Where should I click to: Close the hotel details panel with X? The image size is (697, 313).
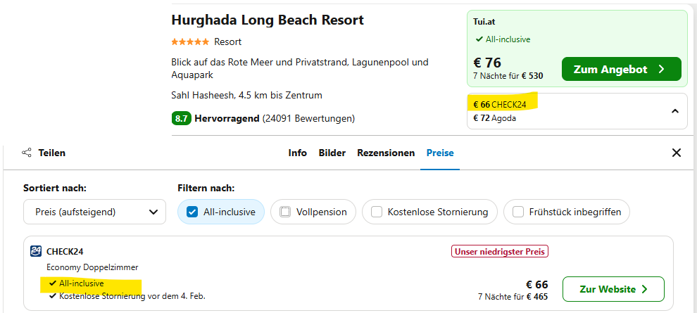click(676, 153)
